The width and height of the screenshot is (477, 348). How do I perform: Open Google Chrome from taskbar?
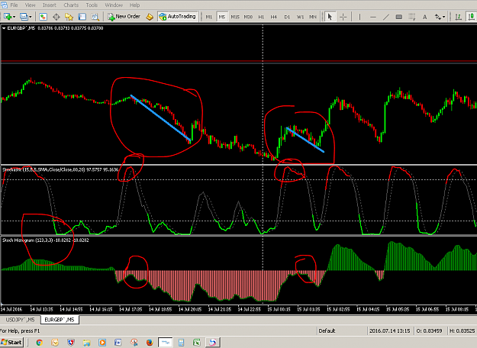(x=39, y=343)
